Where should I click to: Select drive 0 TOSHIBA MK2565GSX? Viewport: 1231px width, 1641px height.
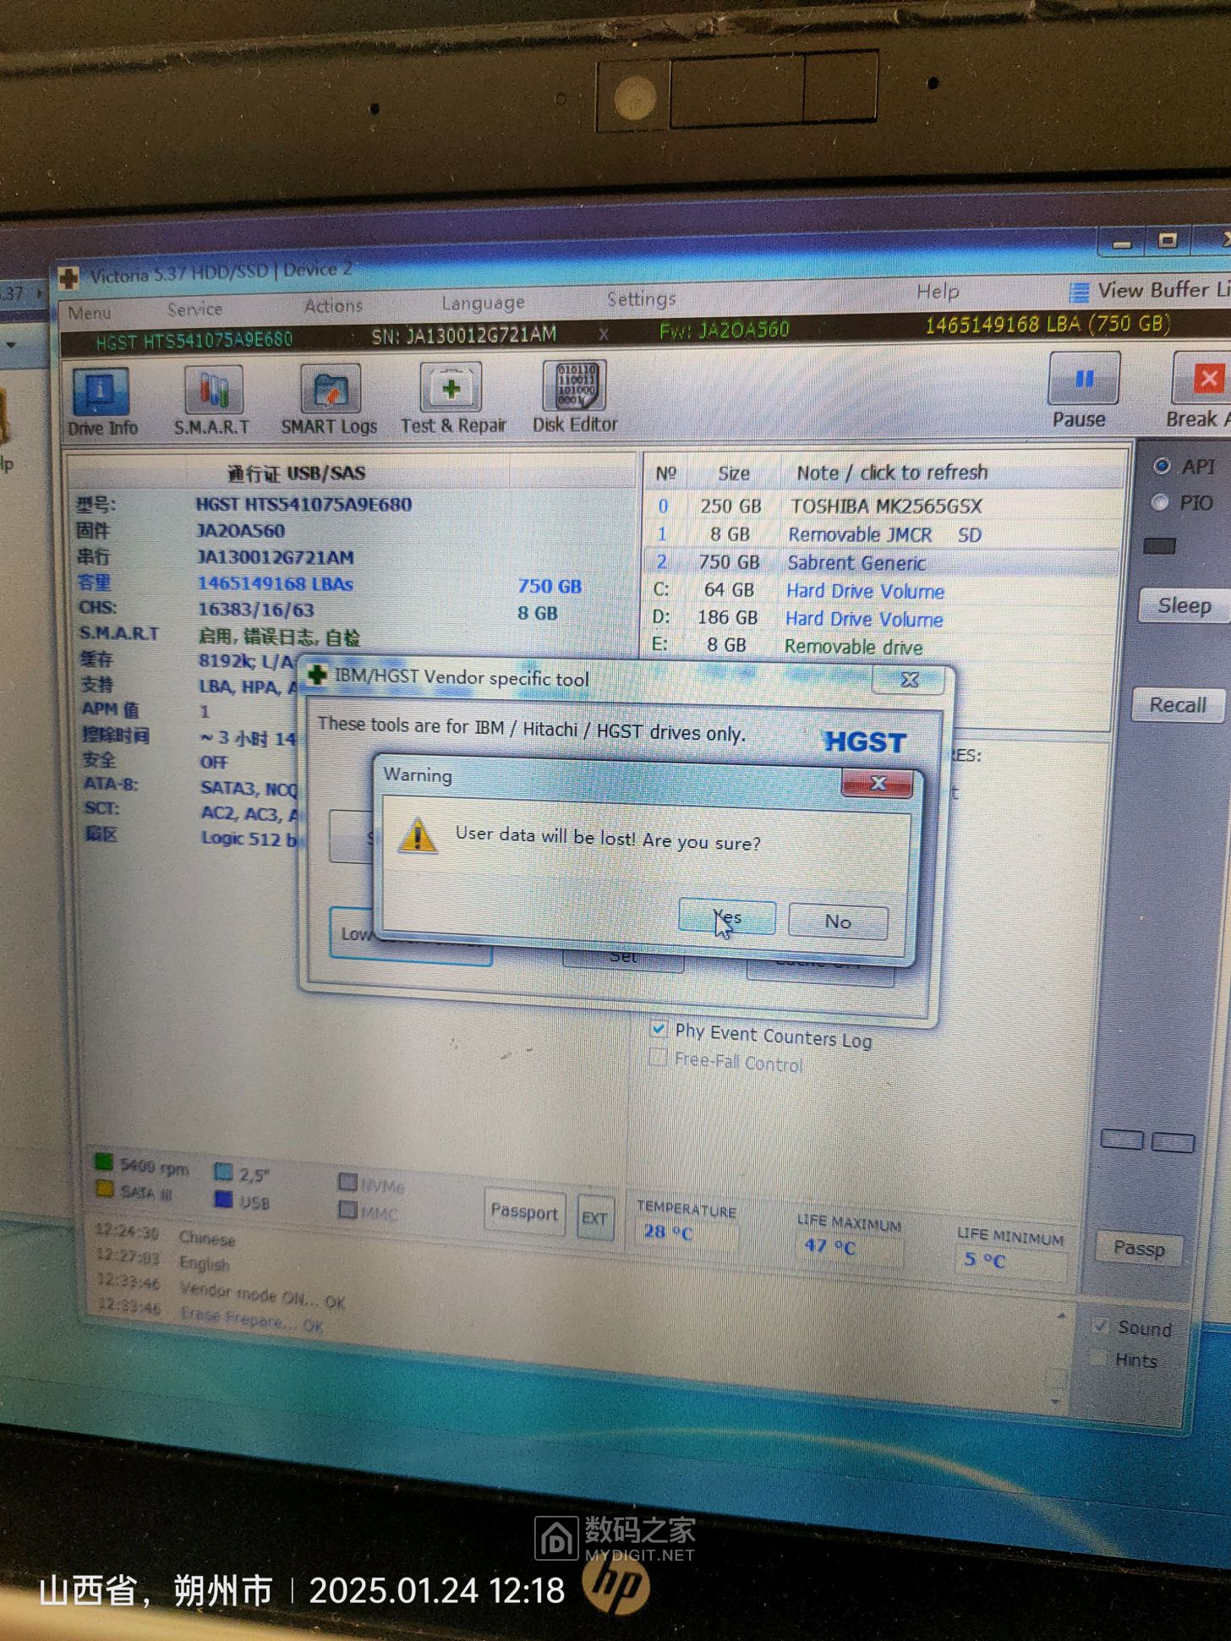(884, 506)
